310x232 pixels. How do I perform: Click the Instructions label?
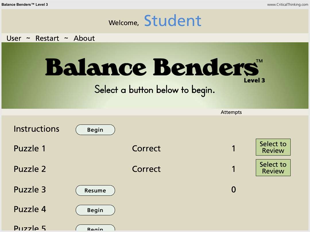coord(36,129)
